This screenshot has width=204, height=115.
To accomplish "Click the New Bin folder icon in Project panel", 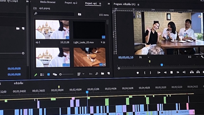I will pos(102,74).
